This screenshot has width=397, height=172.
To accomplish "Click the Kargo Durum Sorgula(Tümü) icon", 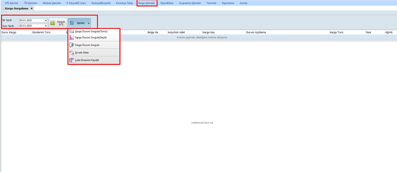I will [71, 31].
